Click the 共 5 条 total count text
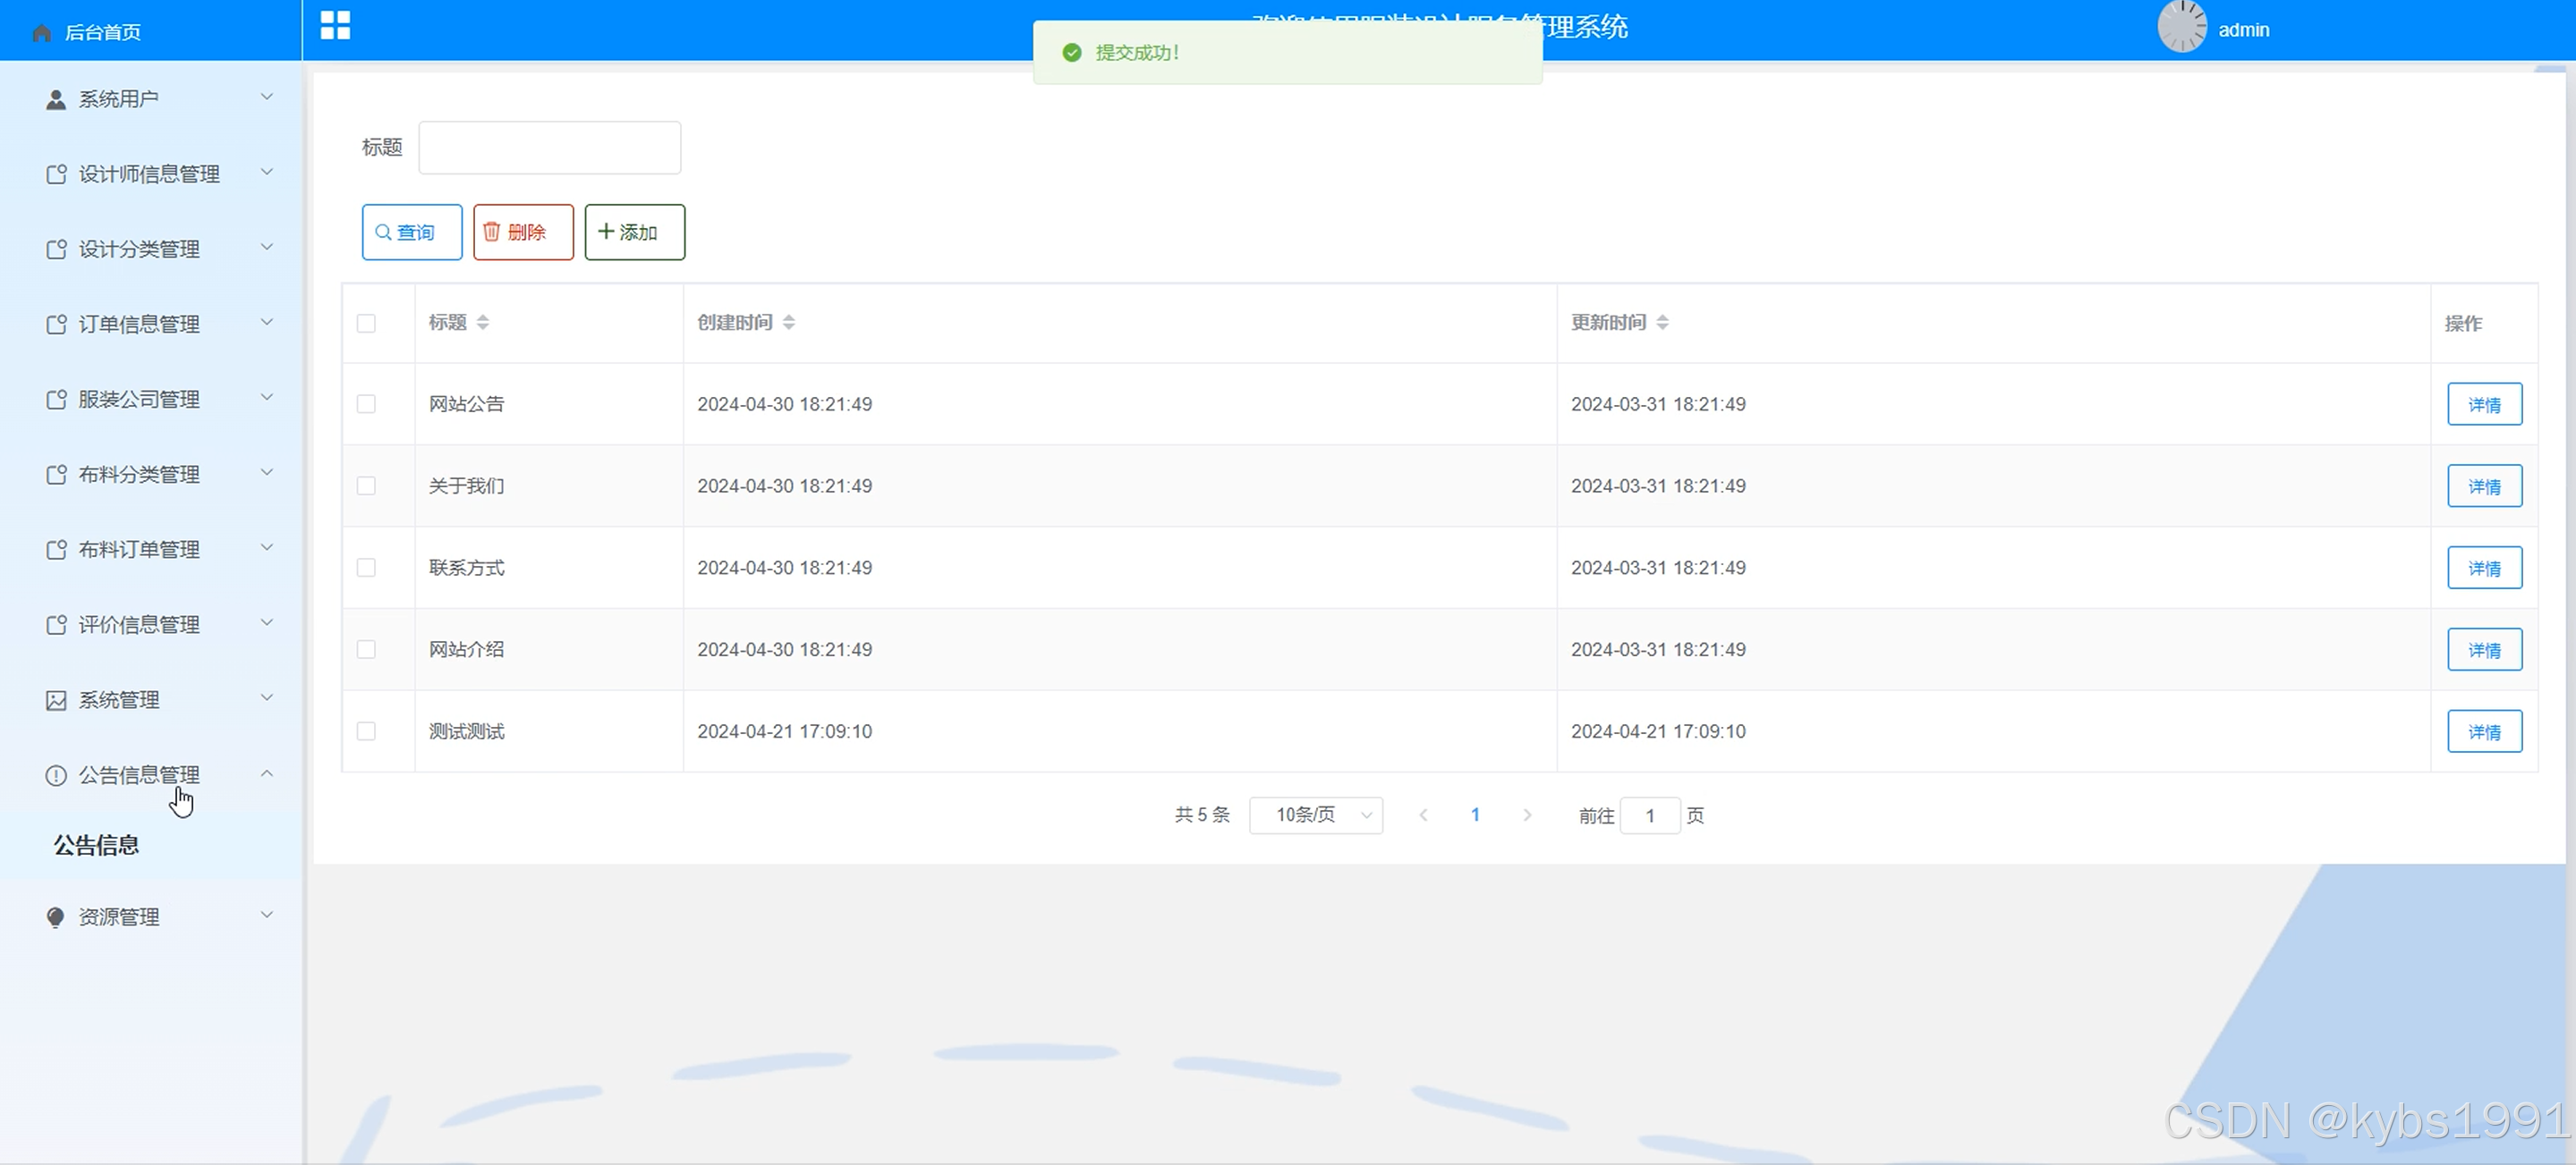The height and width of the screenshot is (1165, 2576). (x=1202, y=815)
